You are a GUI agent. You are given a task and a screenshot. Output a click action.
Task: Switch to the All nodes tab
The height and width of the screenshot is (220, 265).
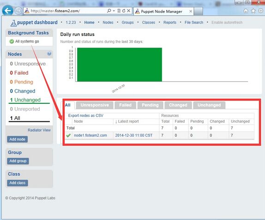point(68,105)
